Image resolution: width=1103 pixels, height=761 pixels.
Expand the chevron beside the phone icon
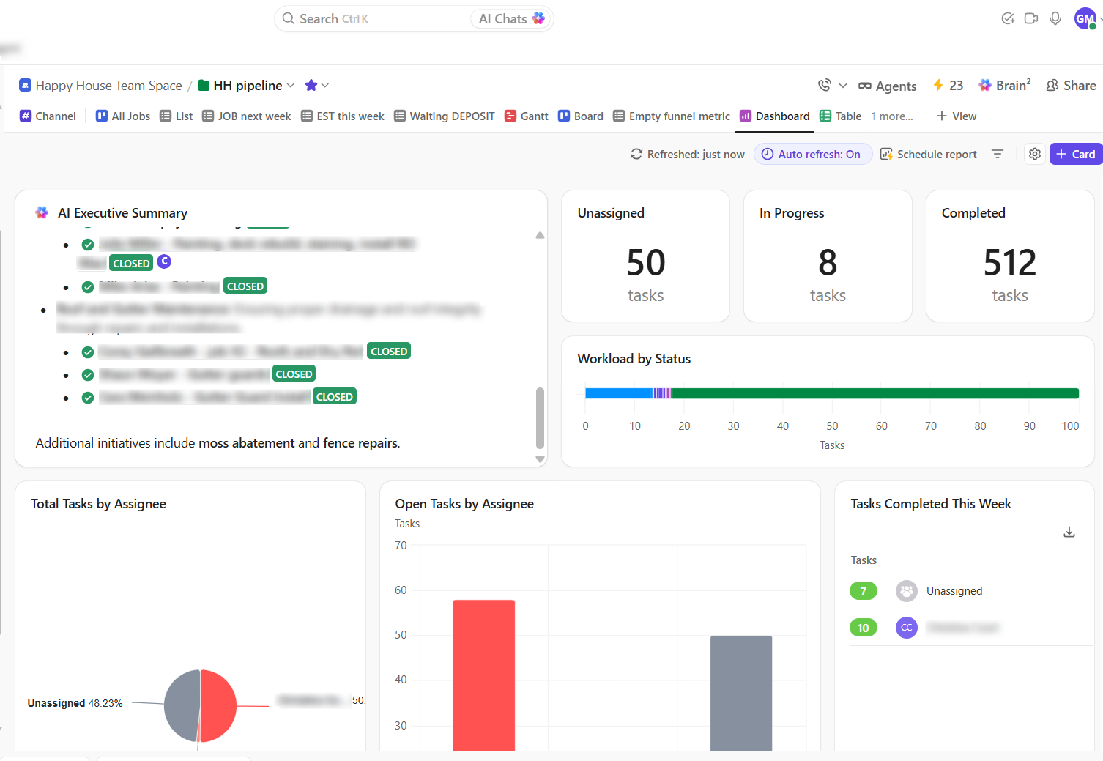click(843, 86)
